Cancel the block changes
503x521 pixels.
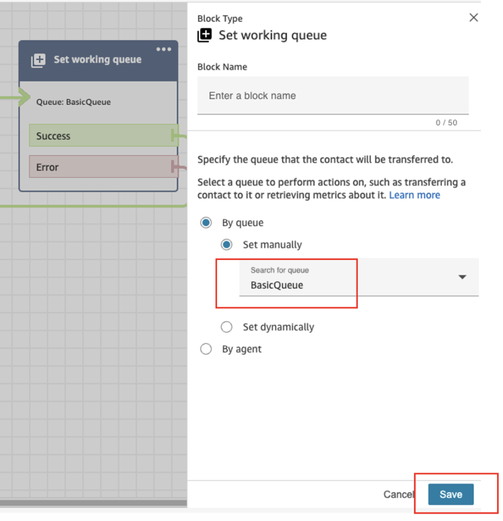click(x=399, y=495)
